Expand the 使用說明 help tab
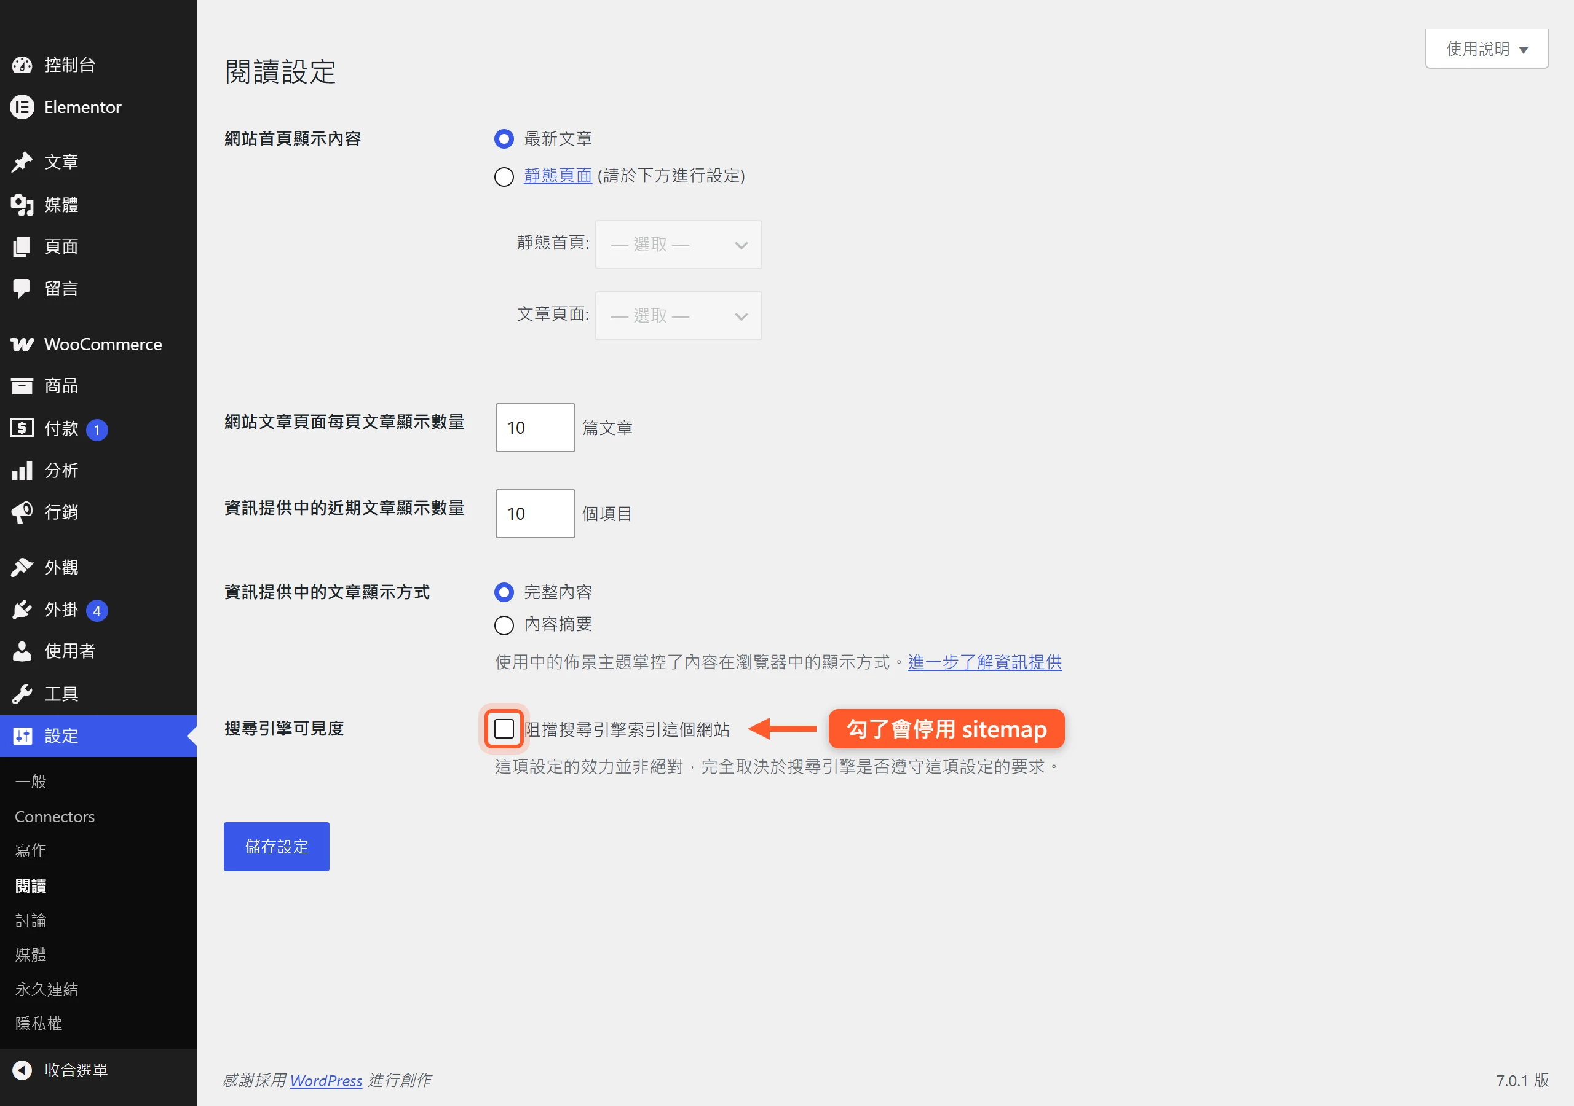The width and height of the screenshot is (1574, 1106). pyautogui.click(x=1487, y=49)
